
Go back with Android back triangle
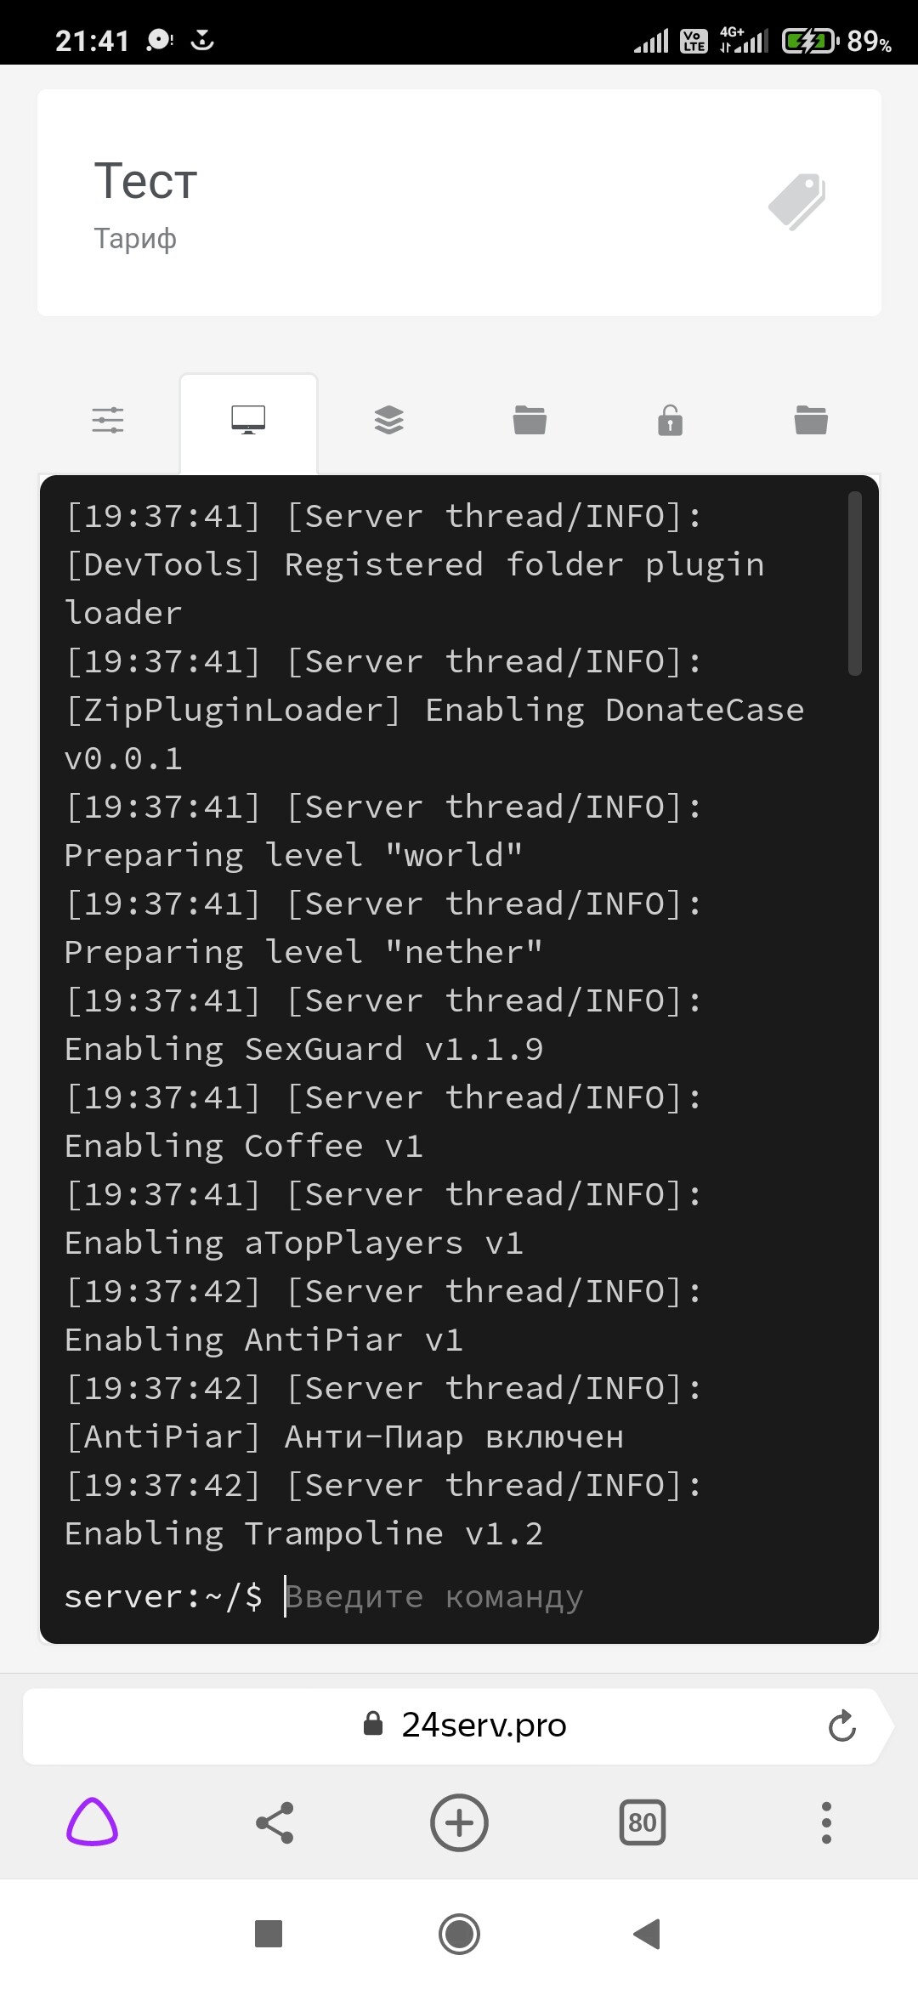click(x=648, y=1934)
